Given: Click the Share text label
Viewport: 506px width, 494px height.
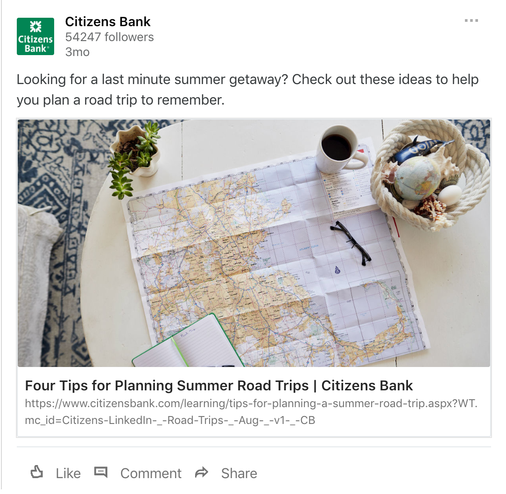Looking at the screenshot, I should pyautogui.click(x=239, y=473).
